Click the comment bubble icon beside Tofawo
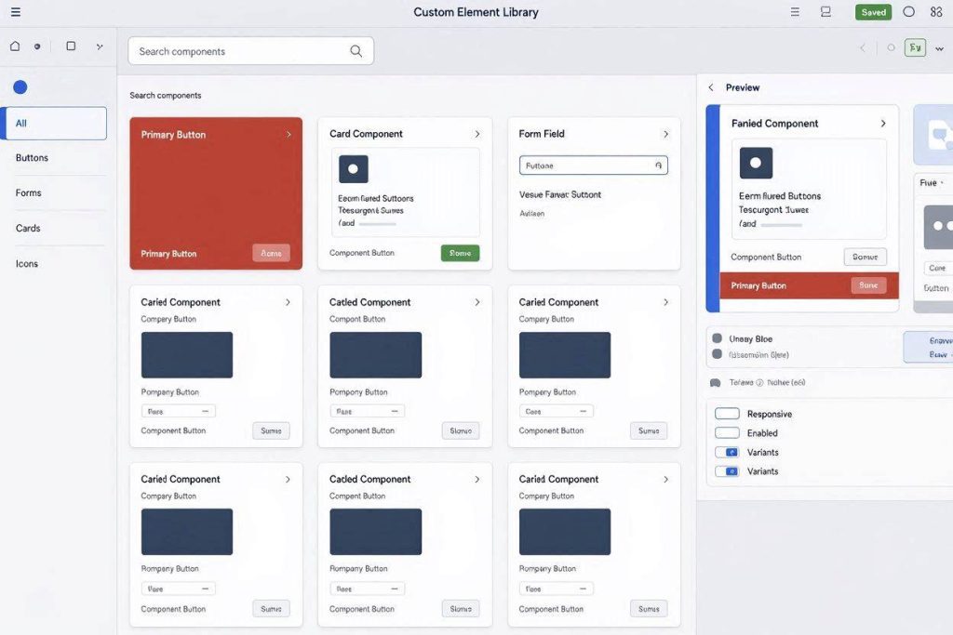953x635 pixels. point(716,383)
